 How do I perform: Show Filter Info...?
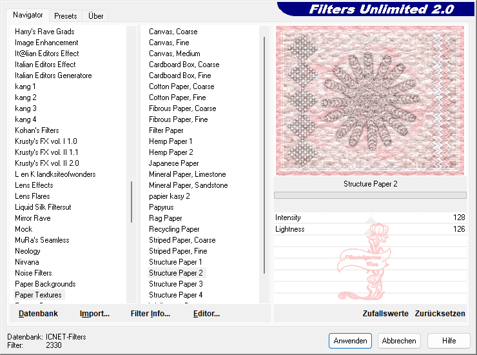[x=150, y=314]
